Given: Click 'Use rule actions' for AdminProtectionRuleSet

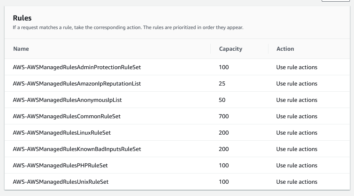Looking at the screenshot, I should coord(297,67).
